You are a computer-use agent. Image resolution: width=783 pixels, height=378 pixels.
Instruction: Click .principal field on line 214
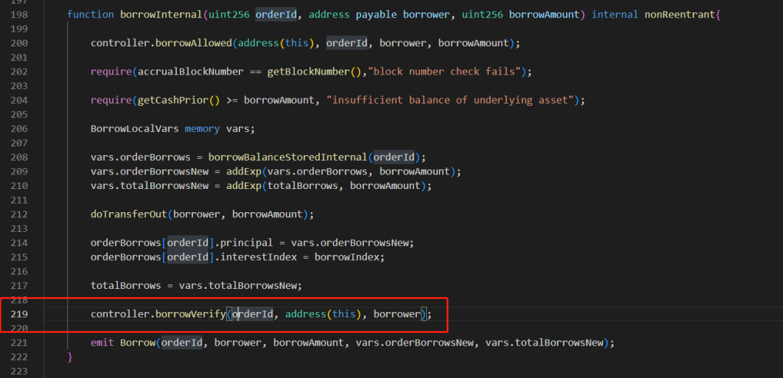244,243
